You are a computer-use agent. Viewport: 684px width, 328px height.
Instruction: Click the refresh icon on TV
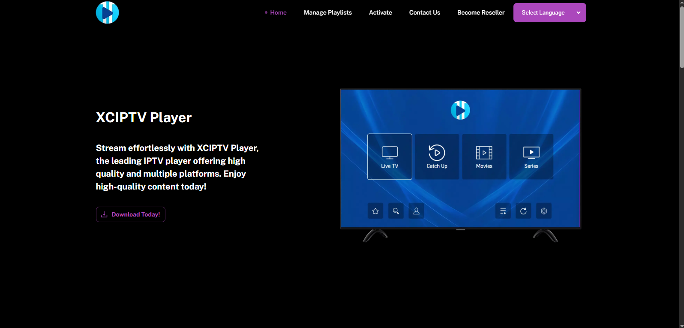coord(523,211)
